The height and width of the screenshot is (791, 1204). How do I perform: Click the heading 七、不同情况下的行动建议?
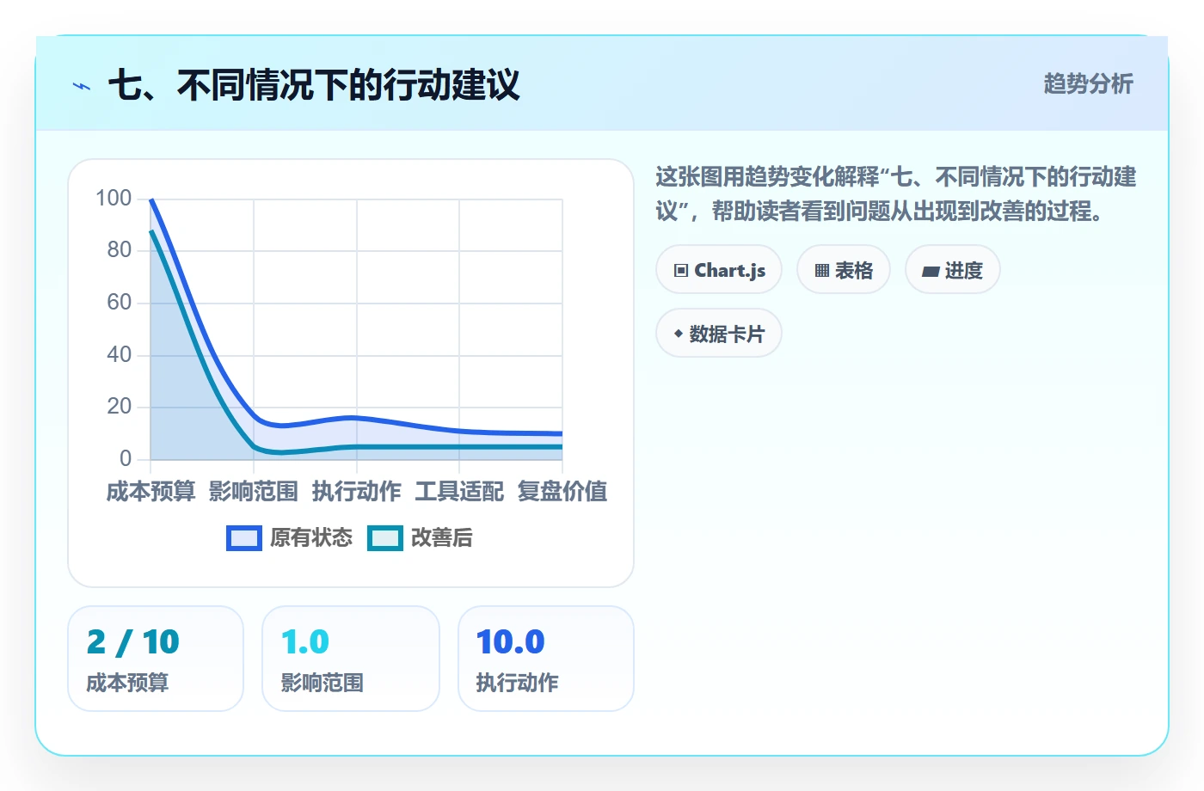(x=314, y=85)
